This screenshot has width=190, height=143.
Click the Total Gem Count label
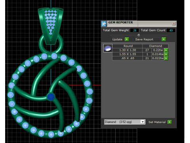153,30
